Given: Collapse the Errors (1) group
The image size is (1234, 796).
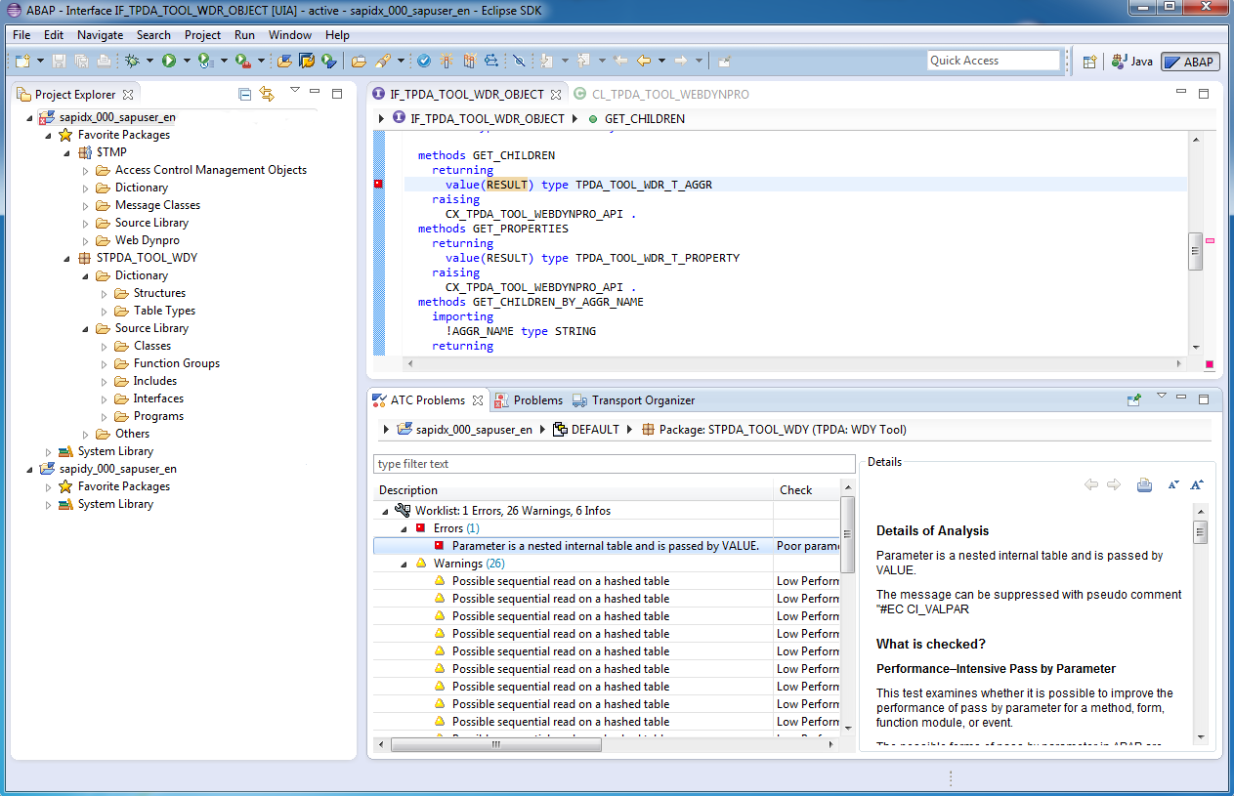Looking at the screenshot, I should tap(403, 528).
